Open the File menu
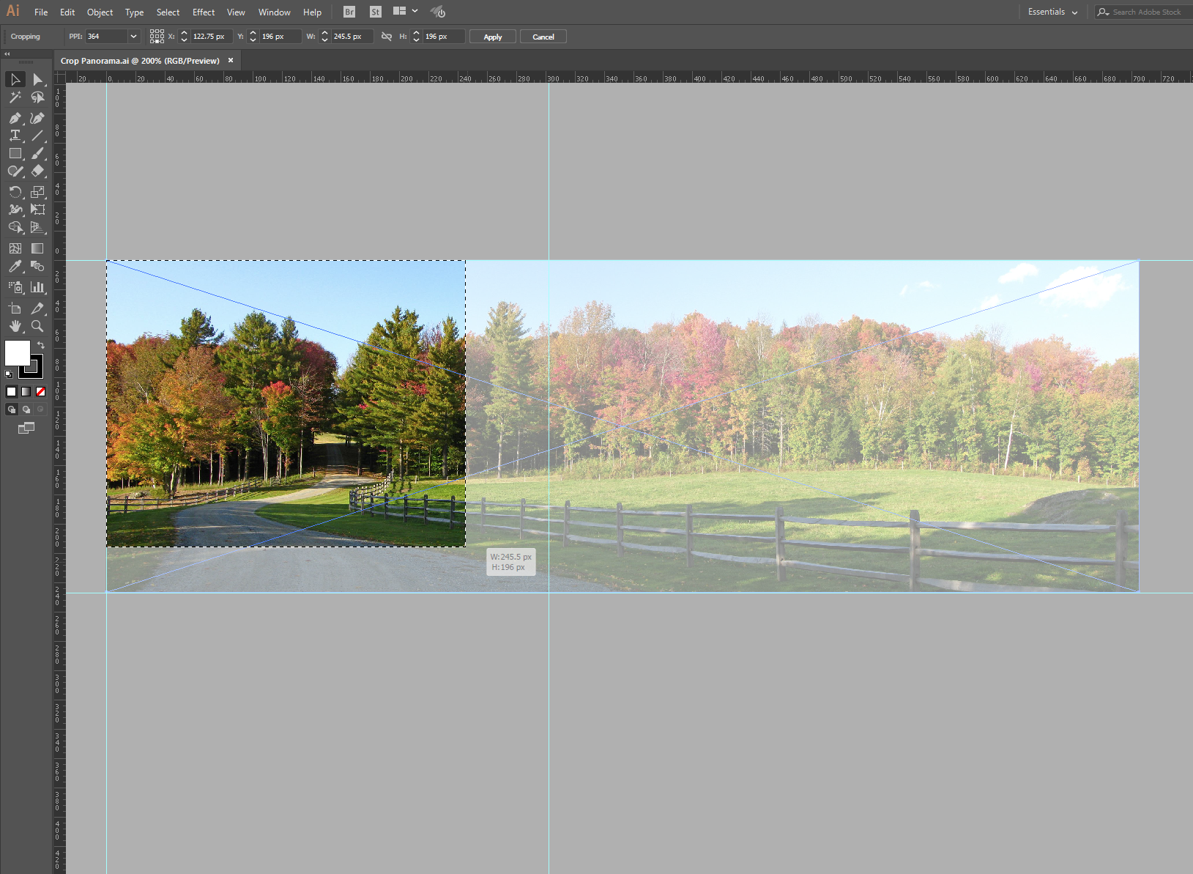 [x=41, y=12]
